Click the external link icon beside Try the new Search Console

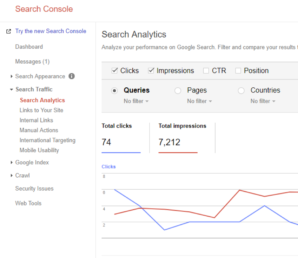click(9, 31)
